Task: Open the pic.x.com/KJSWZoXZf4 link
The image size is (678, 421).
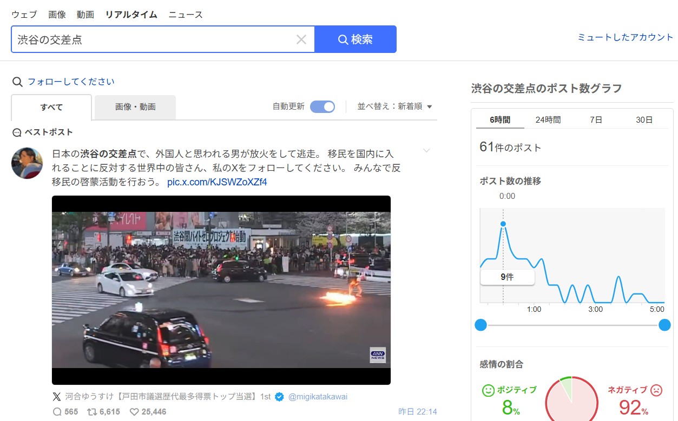Action: click(x=217, y=182)
